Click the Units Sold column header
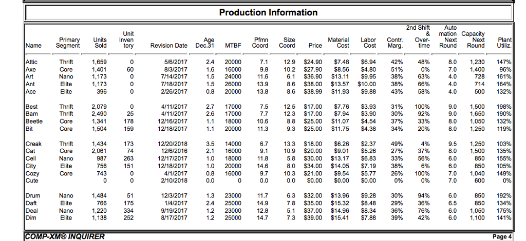This screenshot has height=241, width=526. [100, 43]
